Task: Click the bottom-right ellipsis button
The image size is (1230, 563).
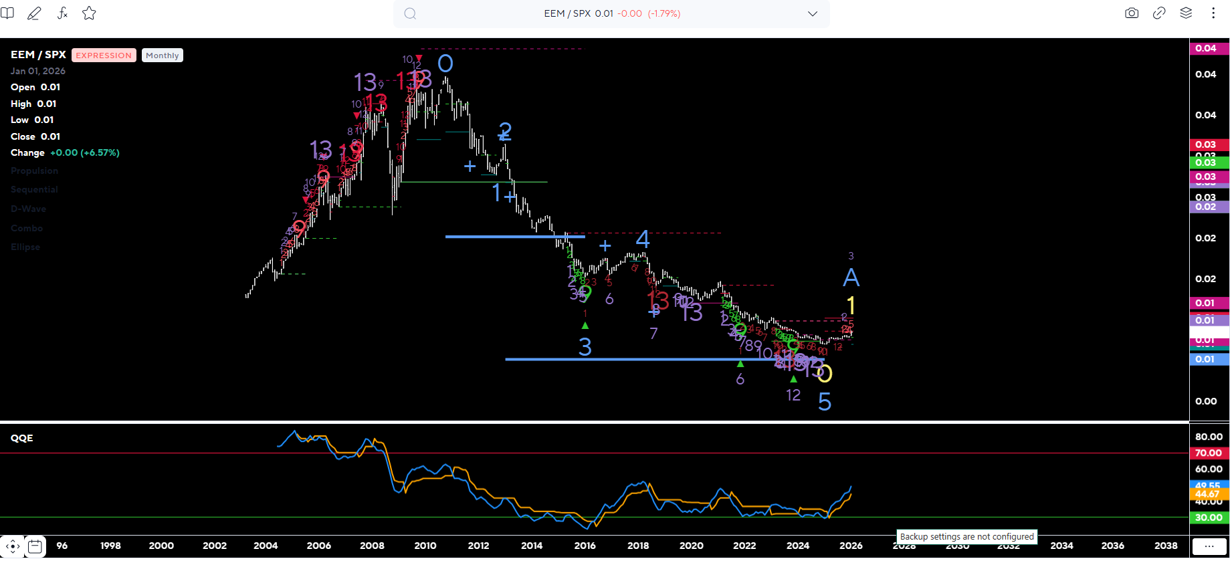Action: click(1209, 546)
